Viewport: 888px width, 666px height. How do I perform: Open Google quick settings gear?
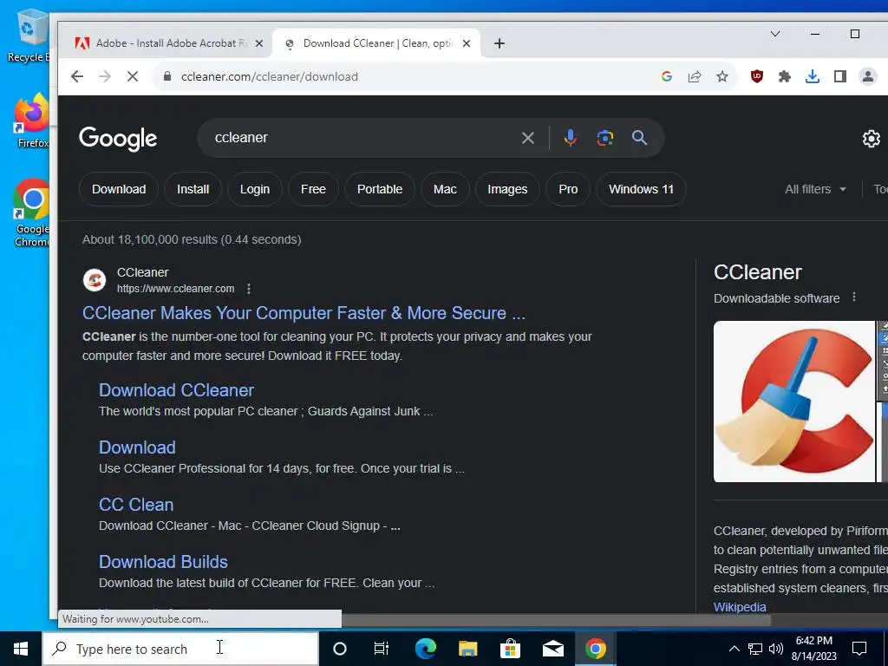(871, 139)
